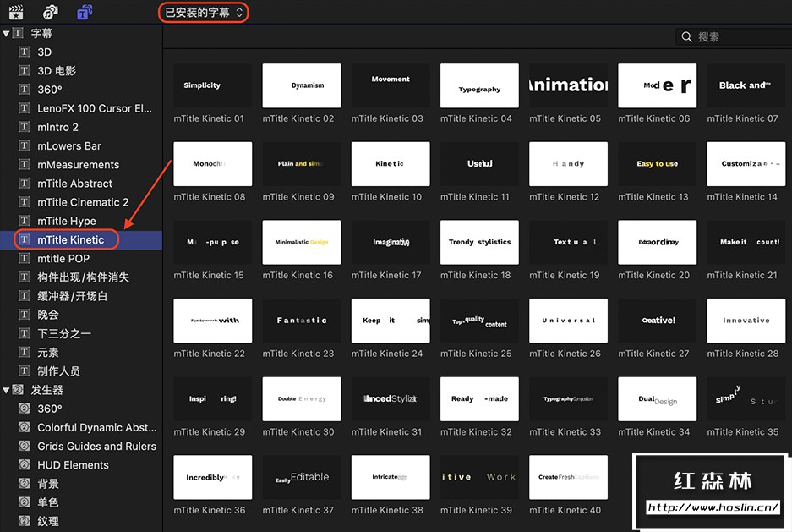
Task: Select the mTitle Kinetic 40 Create Fresh thumbnail
Action: [x=568, y=477]
